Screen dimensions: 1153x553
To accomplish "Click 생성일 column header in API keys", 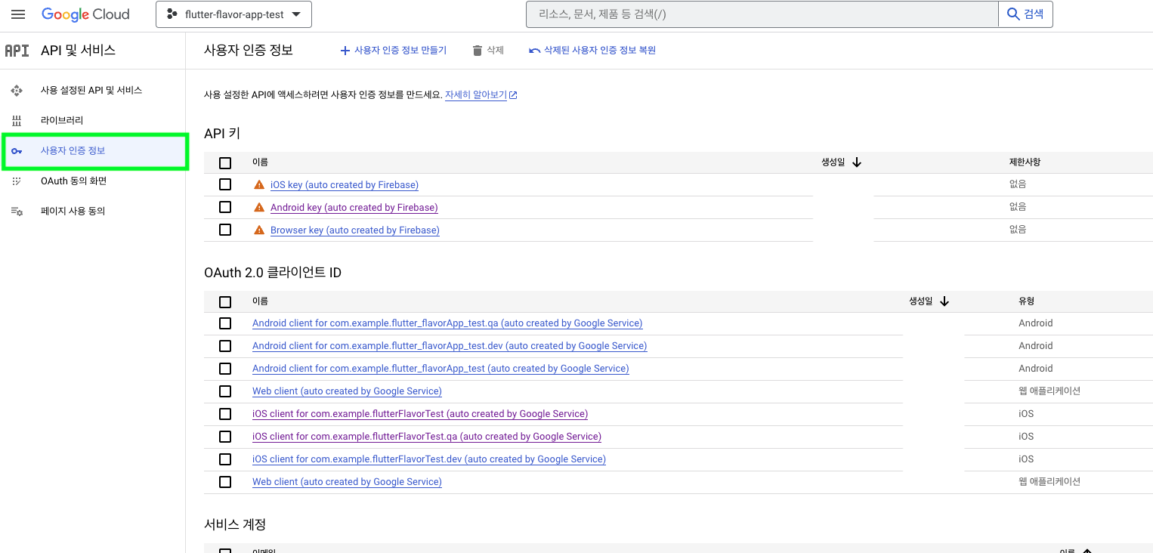I will click(x=833, y=162).
